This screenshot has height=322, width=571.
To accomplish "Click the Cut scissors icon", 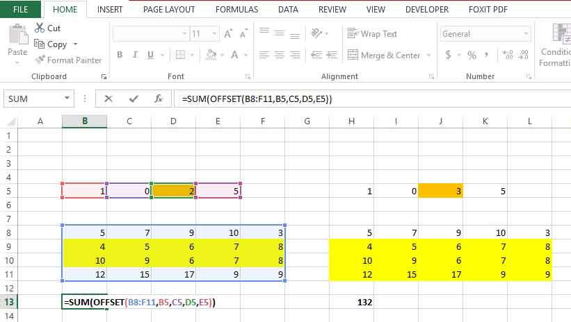I will [x=39, y=28].
